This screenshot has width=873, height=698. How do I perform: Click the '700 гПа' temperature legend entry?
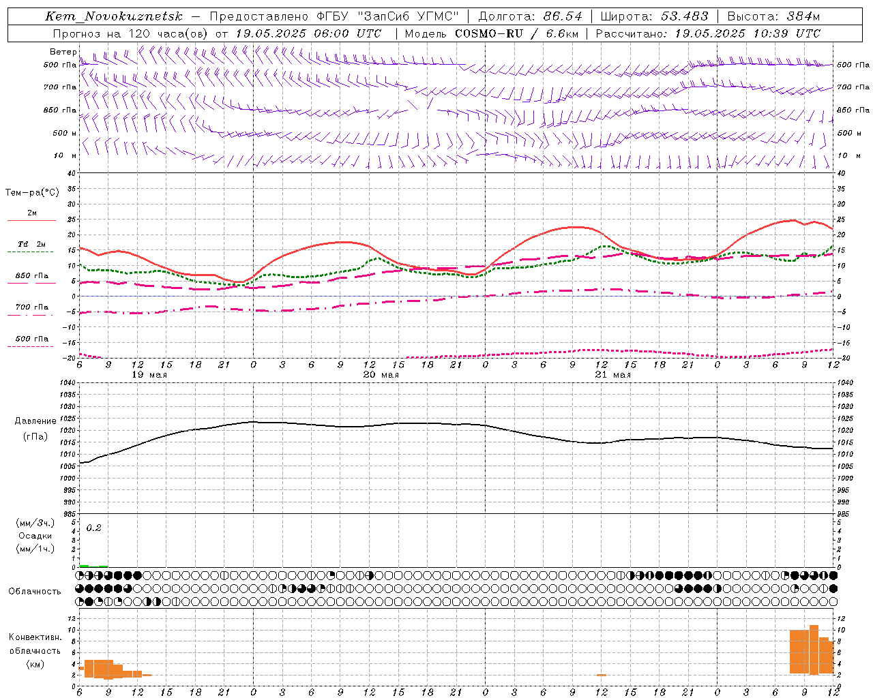pyautogui.click(x=32, y=307)
